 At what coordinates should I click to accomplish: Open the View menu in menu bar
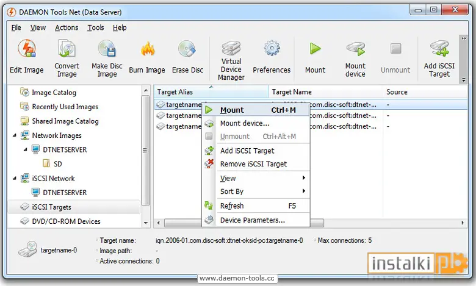click(38, 27)
